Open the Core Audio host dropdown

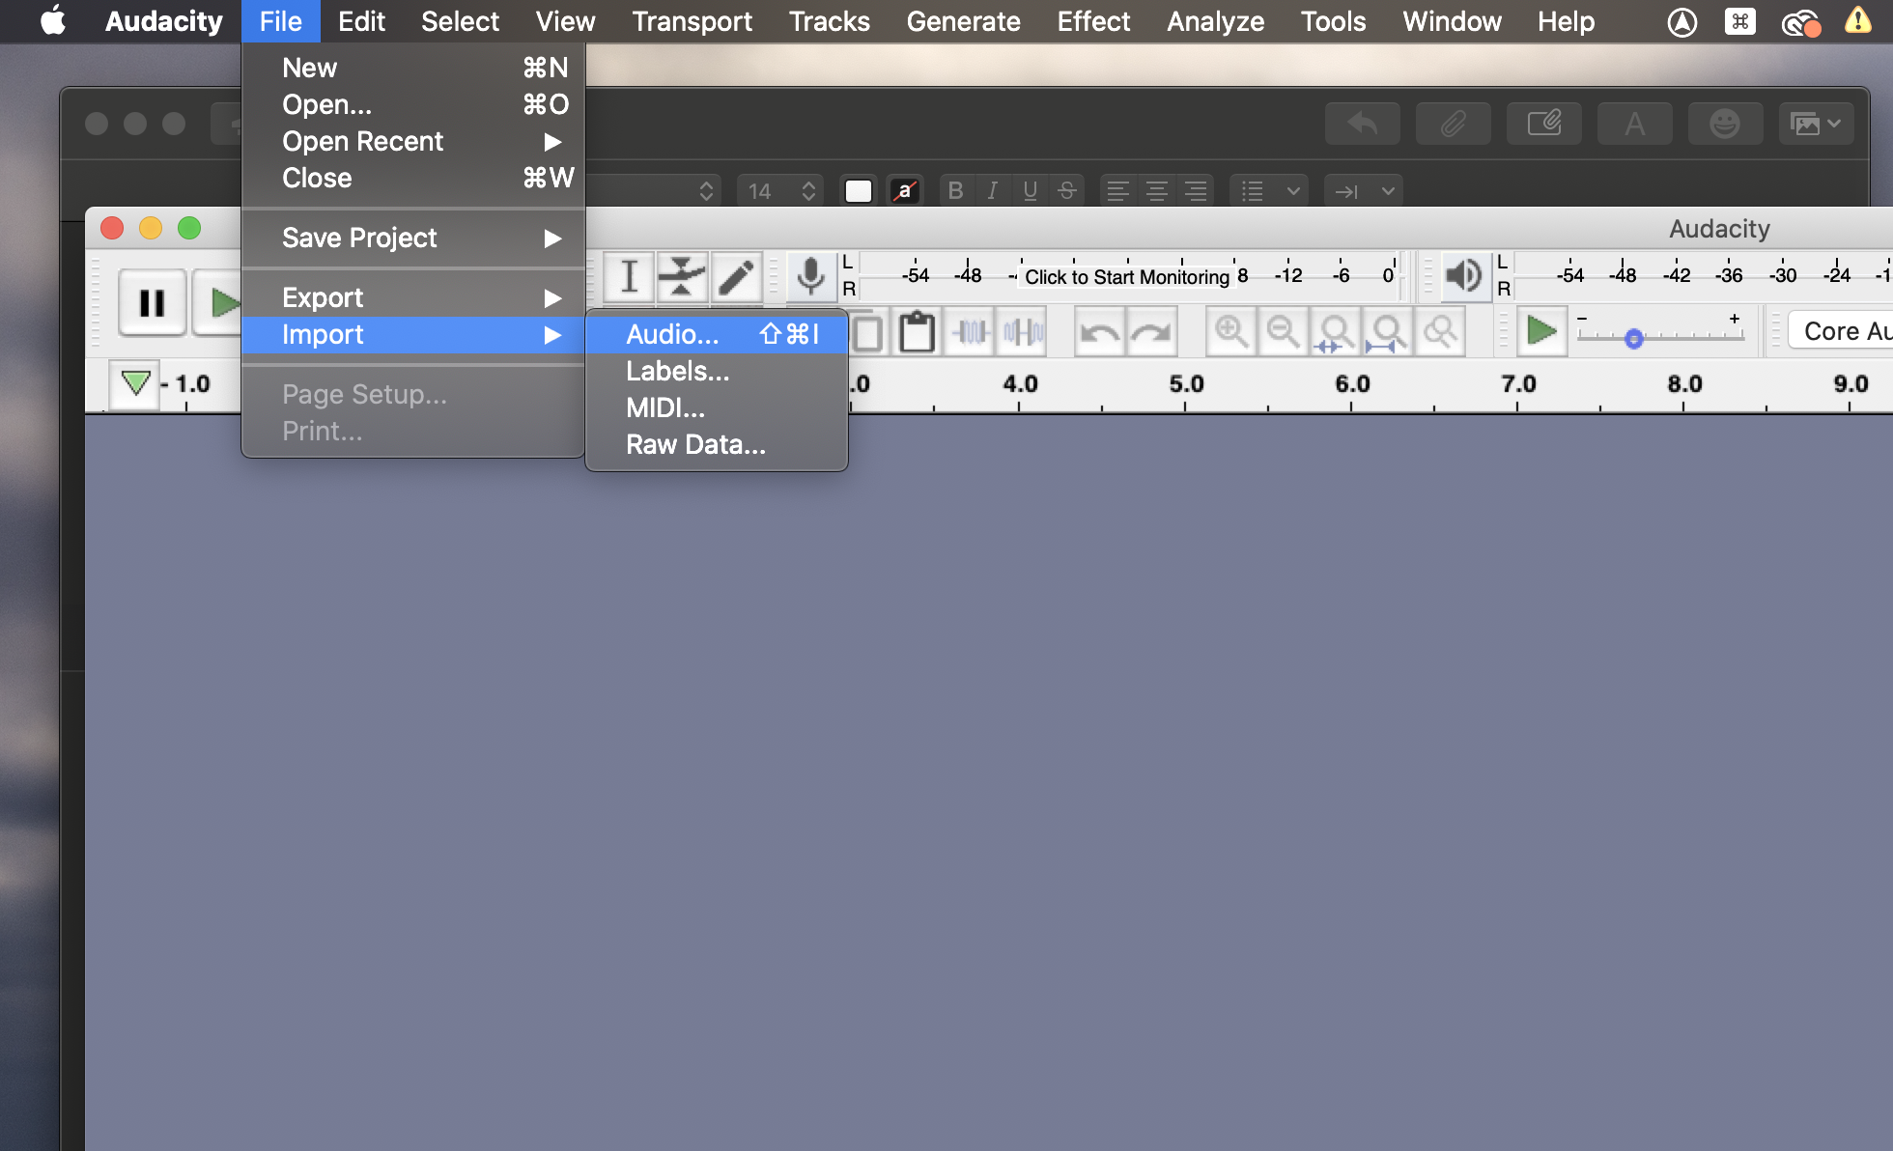point(1841,331)
